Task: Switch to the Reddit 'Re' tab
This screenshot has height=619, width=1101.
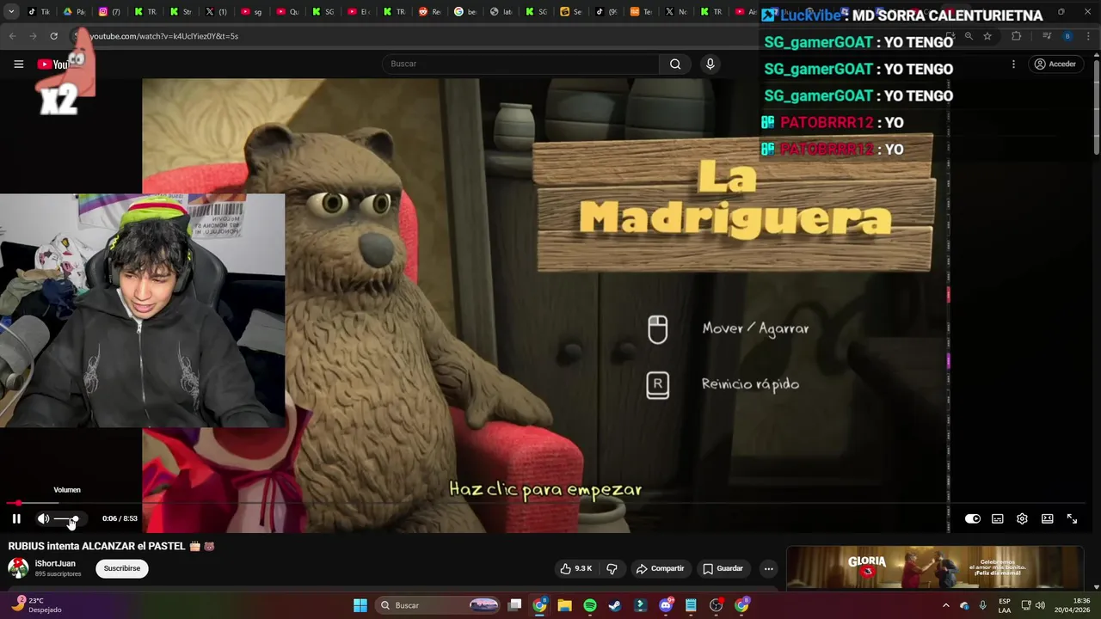Action: pos(429,12)
